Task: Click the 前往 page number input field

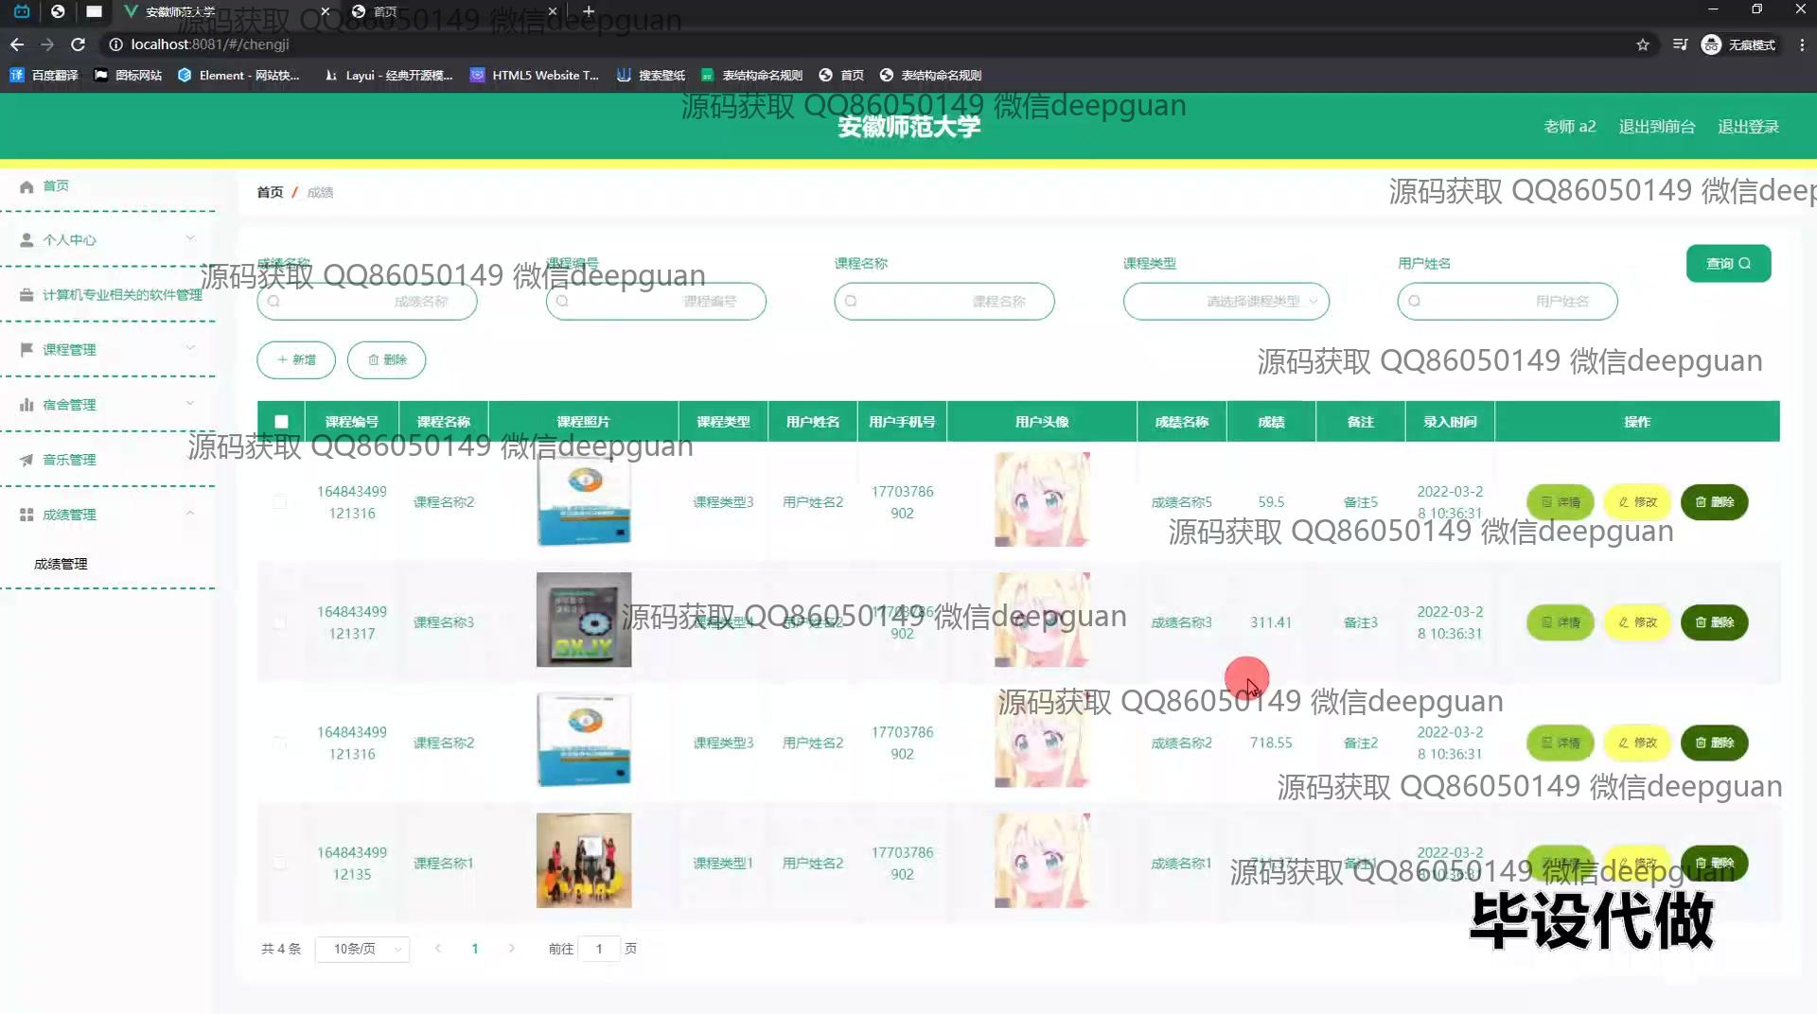Action: pyautogui.click(x=599, y=949)
